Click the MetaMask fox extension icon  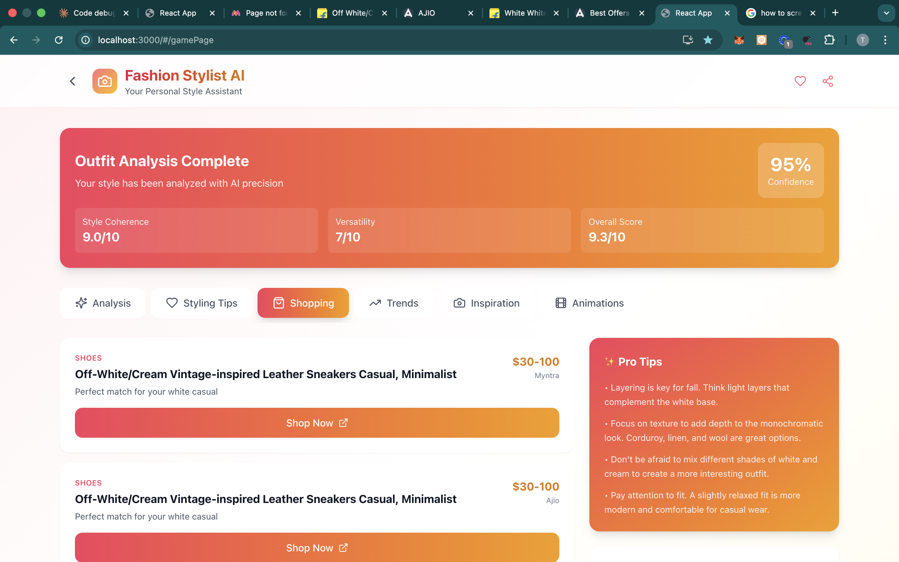pos(739,40)
